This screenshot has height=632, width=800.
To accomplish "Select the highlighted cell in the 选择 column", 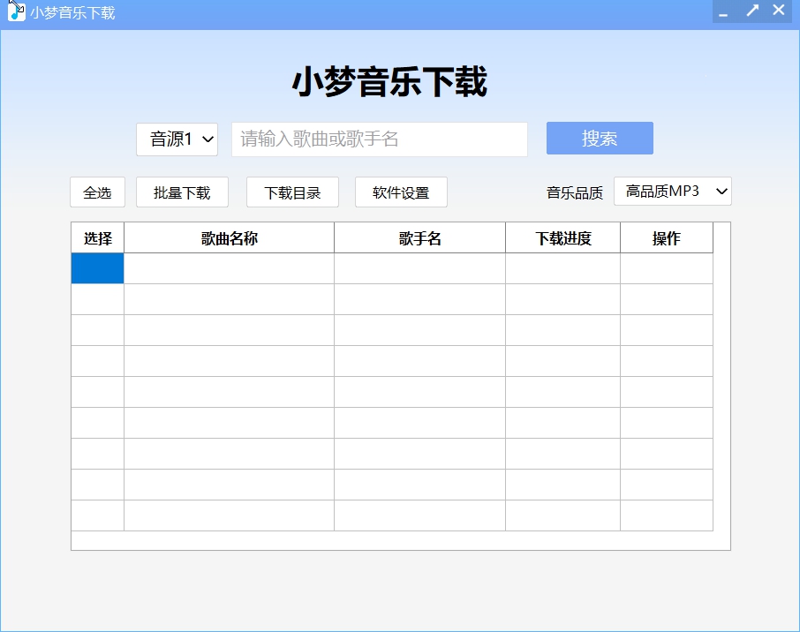I will 97,268.
